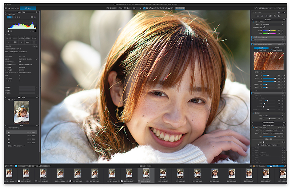Toggle the red-eye tool in the top toolbar
This screenshot has height=189, width=291.
[169, 8]
